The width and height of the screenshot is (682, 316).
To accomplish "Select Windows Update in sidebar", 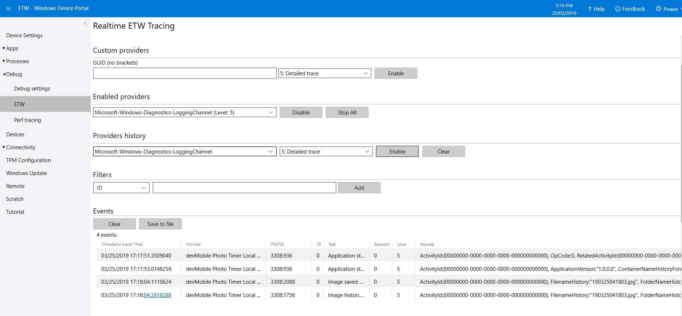I will [26, 173].
